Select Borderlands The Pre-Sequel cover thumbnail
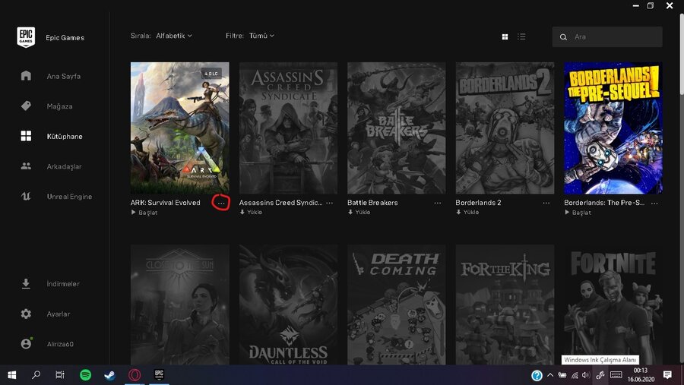The height and width of the screenshot is (385, 684). [x=613, y=128]
